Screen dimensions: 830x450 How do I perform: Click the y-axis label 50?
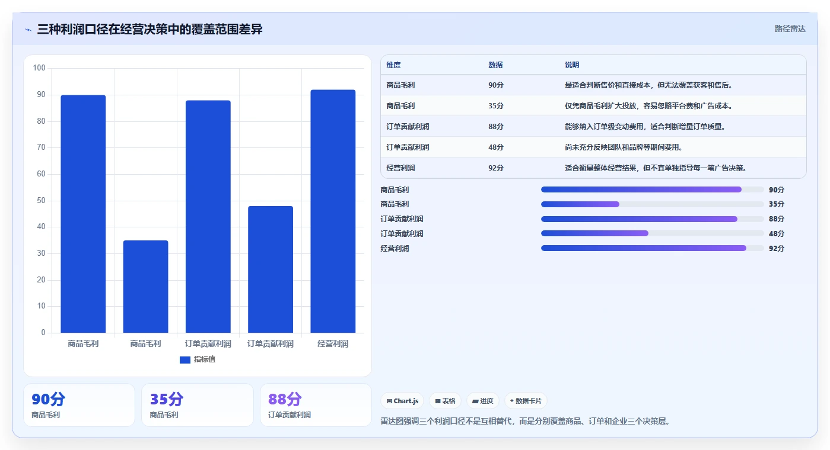coord(41,200)
